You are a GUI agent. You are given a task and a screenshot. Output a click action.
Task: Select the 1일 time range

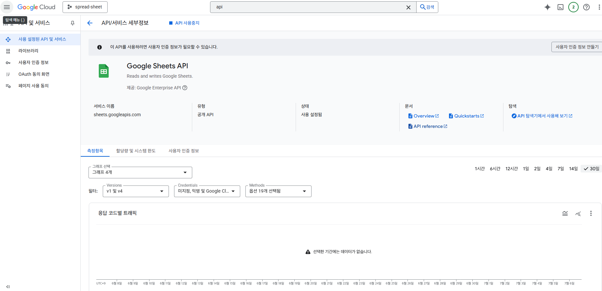tap(526, 169)
